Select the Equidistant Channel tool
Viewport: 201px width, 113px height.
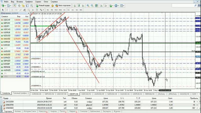pyautogui.click(x=24, y=10)
